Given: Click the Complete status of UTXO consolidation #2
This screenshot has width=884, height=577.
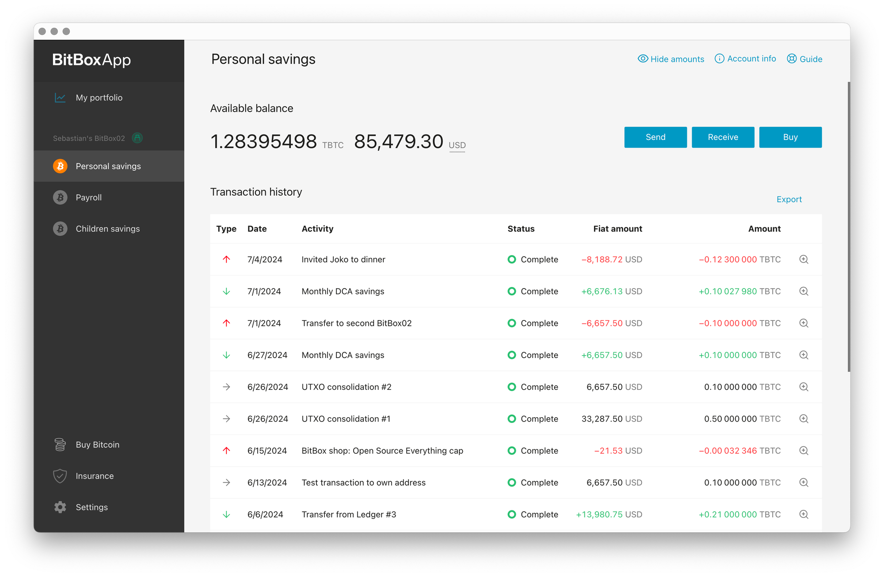Looking at the screenshot, I should click(533, 387).
